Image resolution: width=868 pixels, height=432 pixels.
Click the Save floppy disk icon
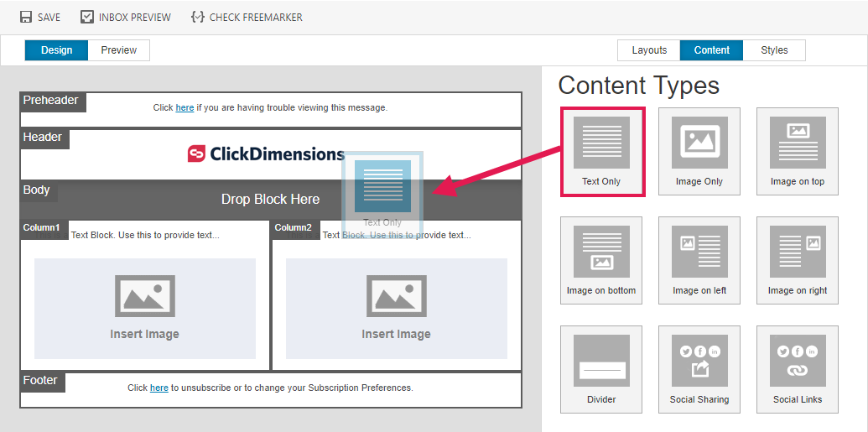(25, 17)
